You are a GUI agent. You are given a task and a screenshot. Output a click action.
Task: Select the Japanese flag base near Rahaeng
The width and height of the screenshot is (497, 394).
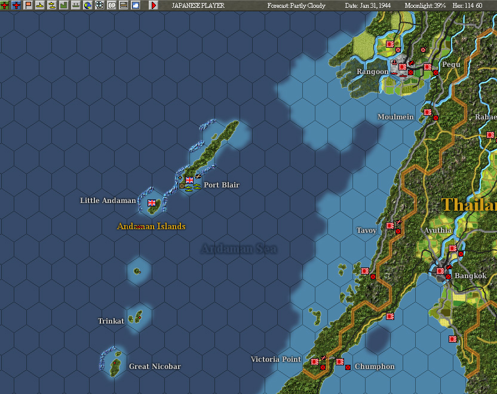click(x=490, y=135)
